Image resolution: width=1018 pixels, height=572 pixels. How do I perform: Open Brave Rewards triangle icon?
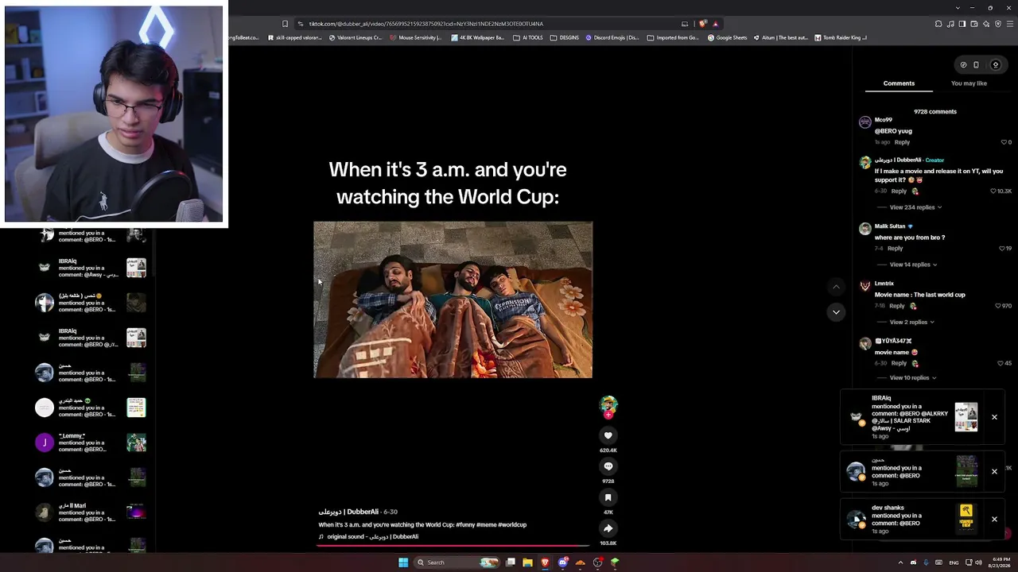[x=715, y=24]
